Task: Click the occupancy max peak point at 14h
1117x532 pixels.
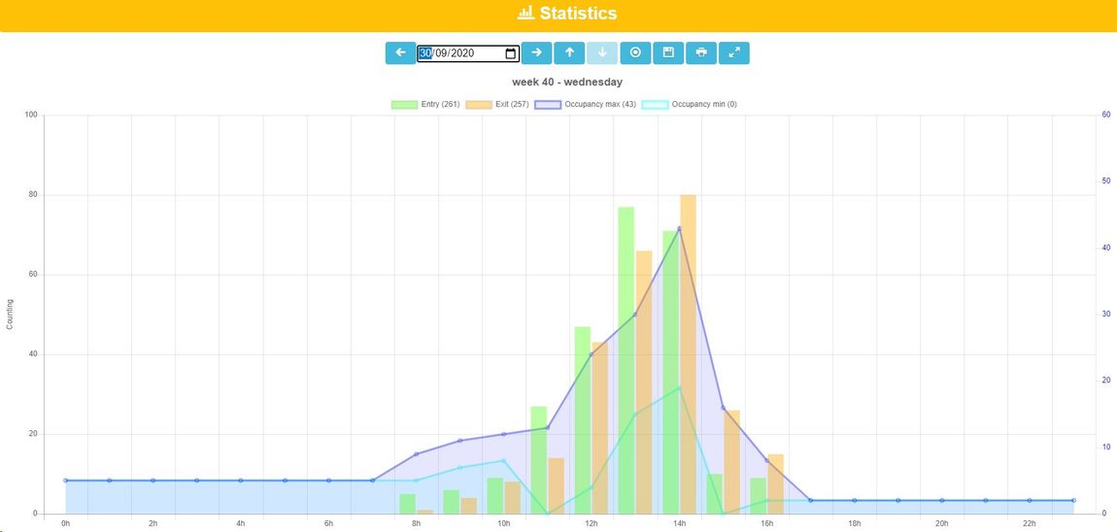Action: pos(679,228)
